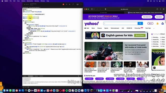Screen dimensions: 166x93
Task: Open Spotlight search in menu bar
Action: [157, 1]
